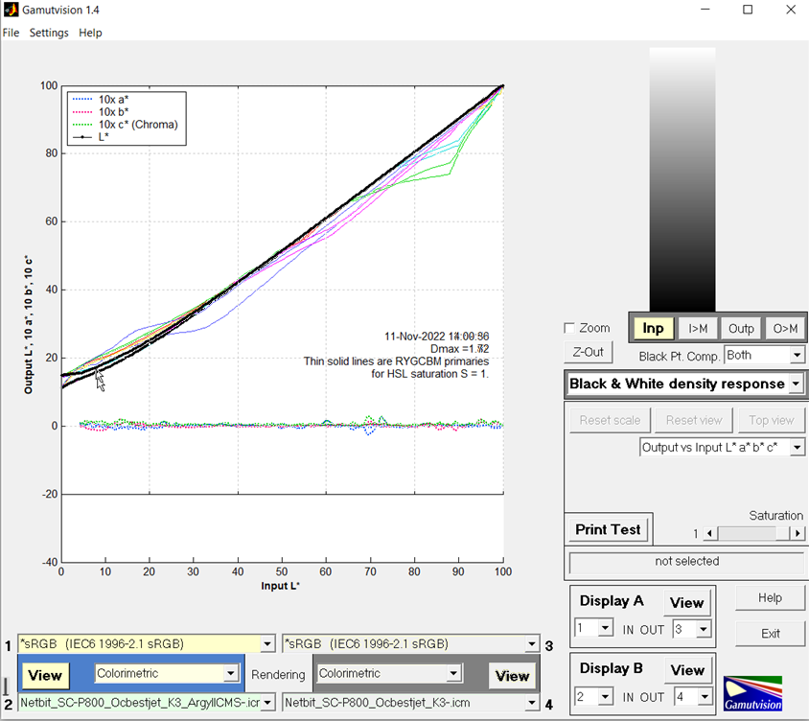Click the Display A View button

(x=686, y=603)
